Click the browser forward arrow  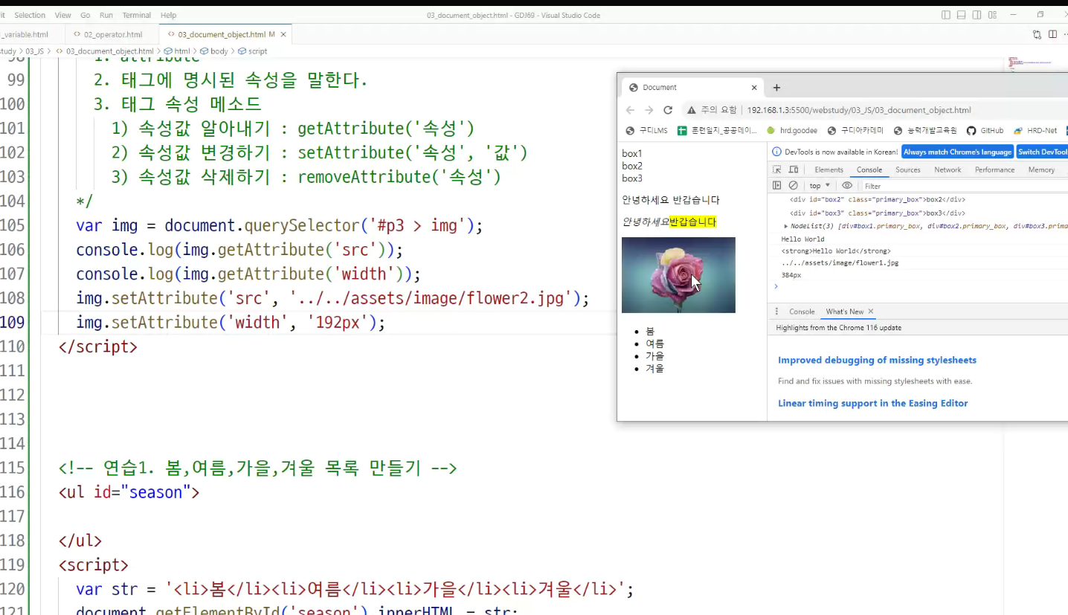(x=649, y=110)
